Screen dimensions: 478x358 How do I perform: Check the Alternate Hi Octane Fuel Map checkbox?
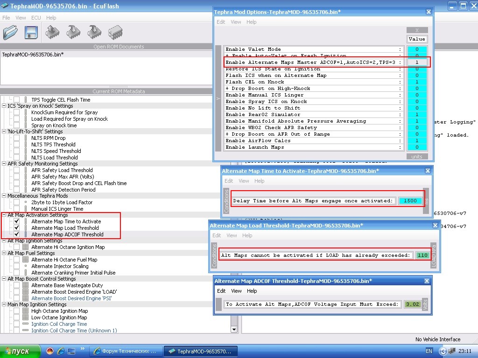coord(16,260)
